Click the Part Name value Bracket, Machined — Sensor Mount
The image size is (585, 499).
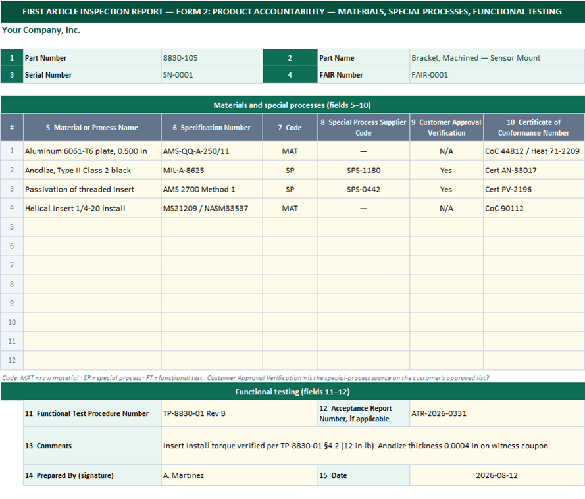pyautogui.click(x=497, y=58)
